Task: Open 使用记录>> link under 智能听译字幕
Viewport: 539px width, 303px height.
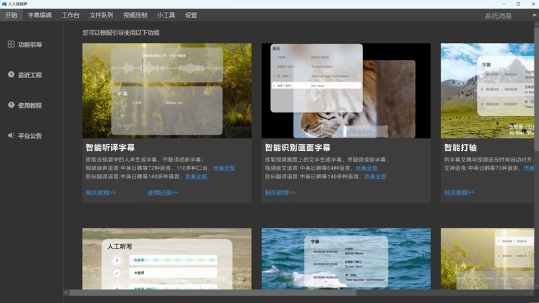Action: coord(163,193)
